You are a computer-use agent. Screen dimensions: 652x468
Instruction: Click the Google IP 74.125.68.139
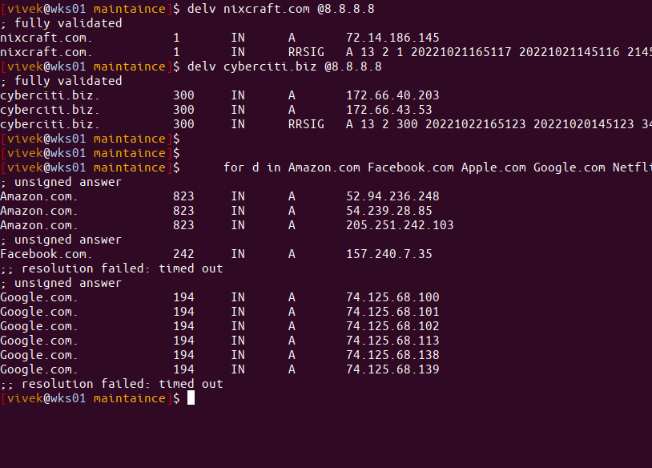coord(392,369)
